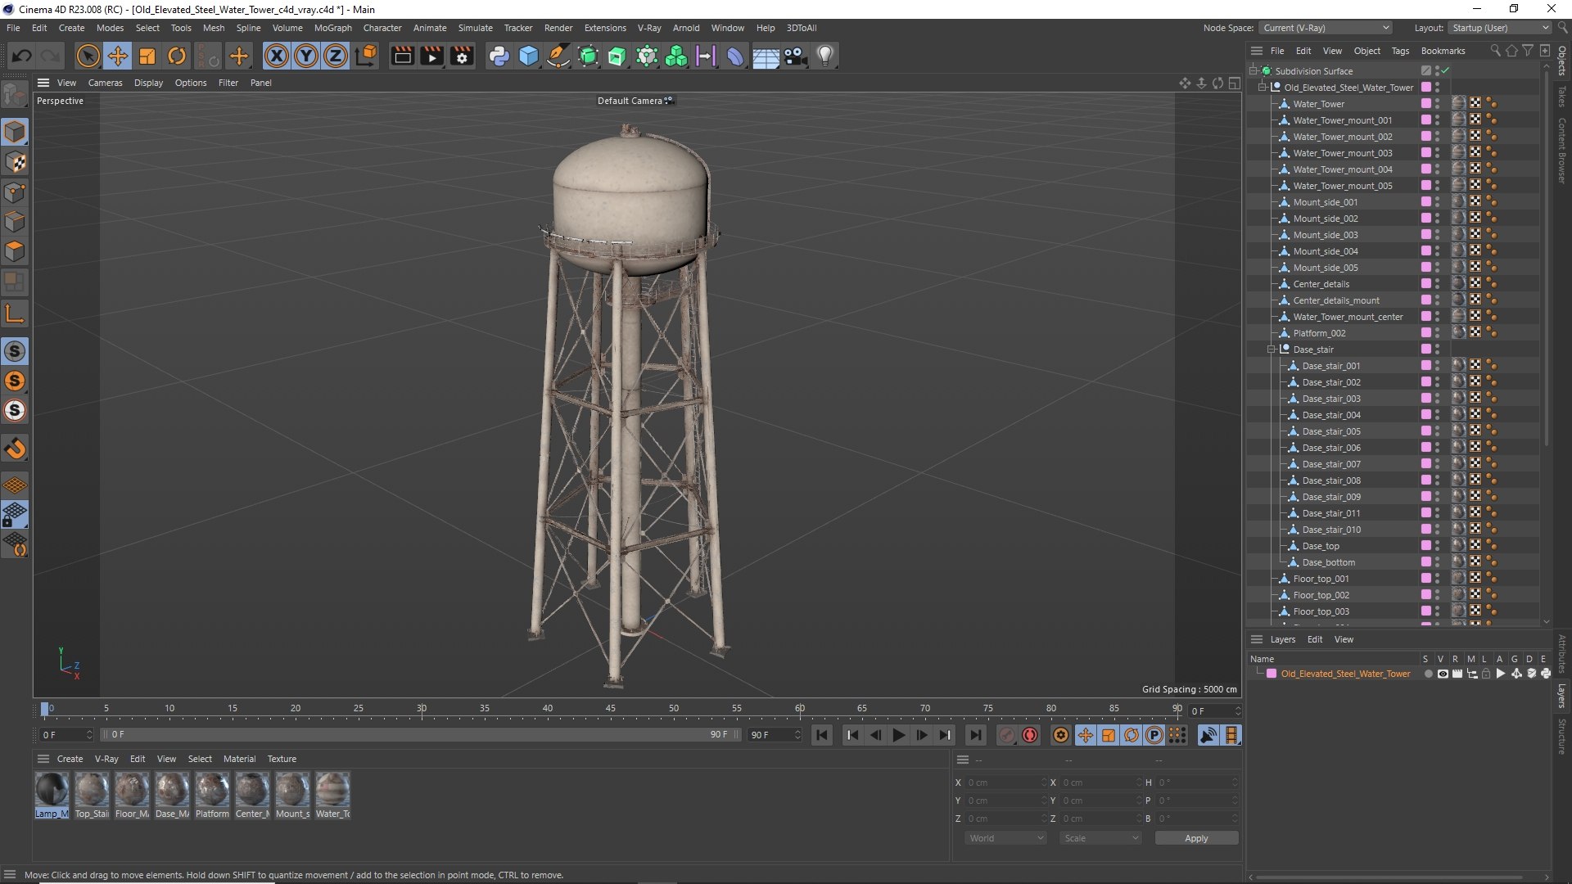Add a Light object
Screen dimensions: 1572x884
coord(825,56)
